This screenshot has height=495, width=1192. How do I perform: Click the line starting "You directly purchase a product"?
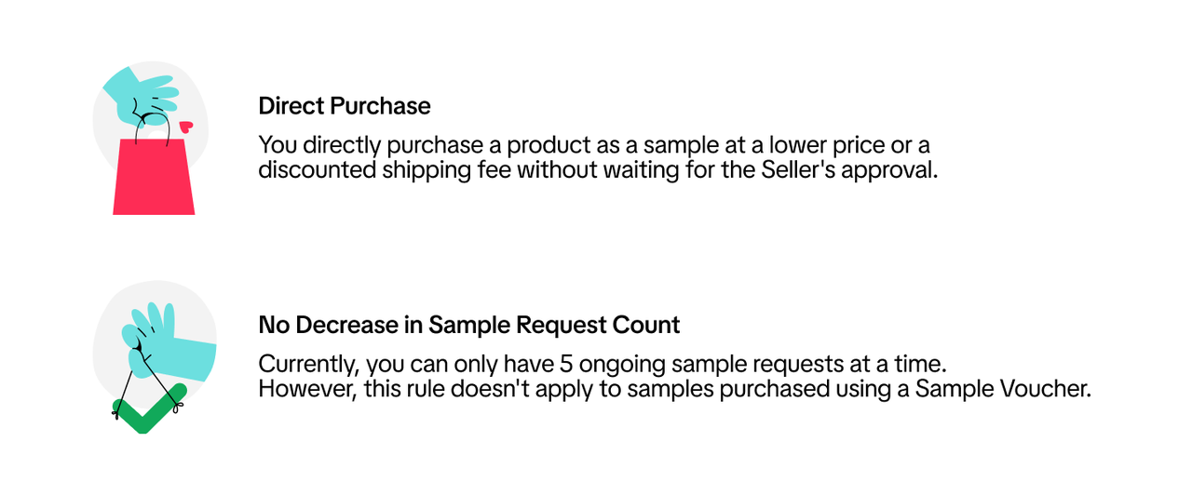[594, 146]
